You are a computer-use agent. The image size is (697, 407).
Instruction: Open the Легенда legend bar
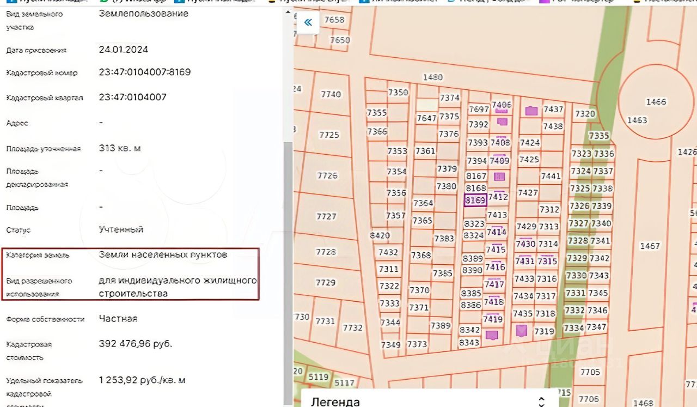pos(430,398)
